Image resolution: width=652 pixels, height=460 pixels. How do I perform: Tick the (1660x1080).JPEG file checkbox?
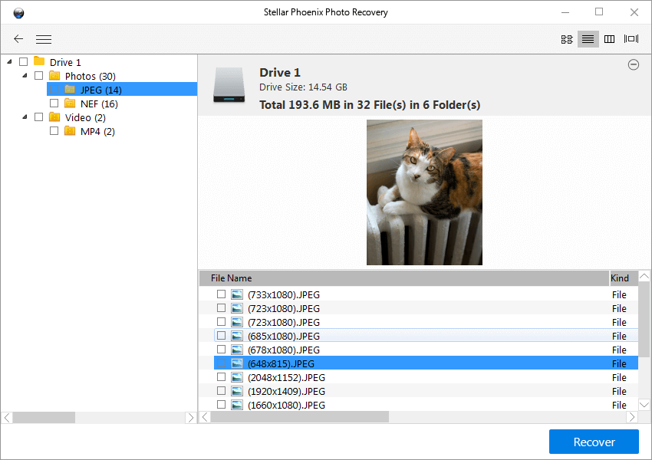coord(221,404)
